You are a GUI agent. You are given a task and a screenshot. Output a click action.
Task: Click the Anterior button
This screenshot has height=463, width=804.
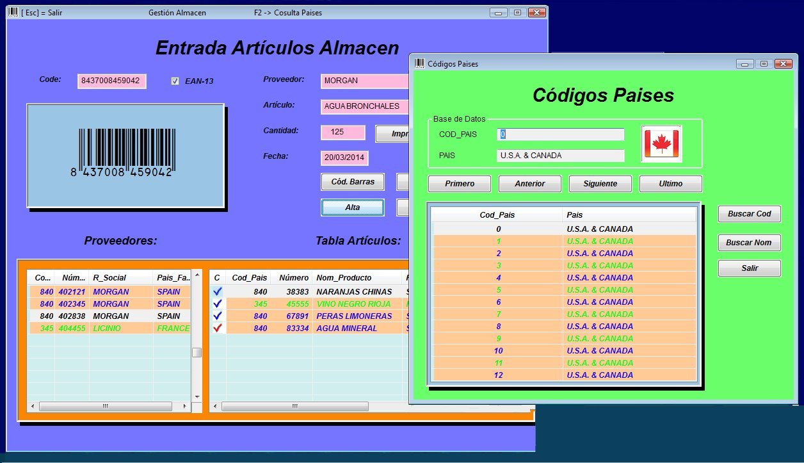click(x=530, y=184)
